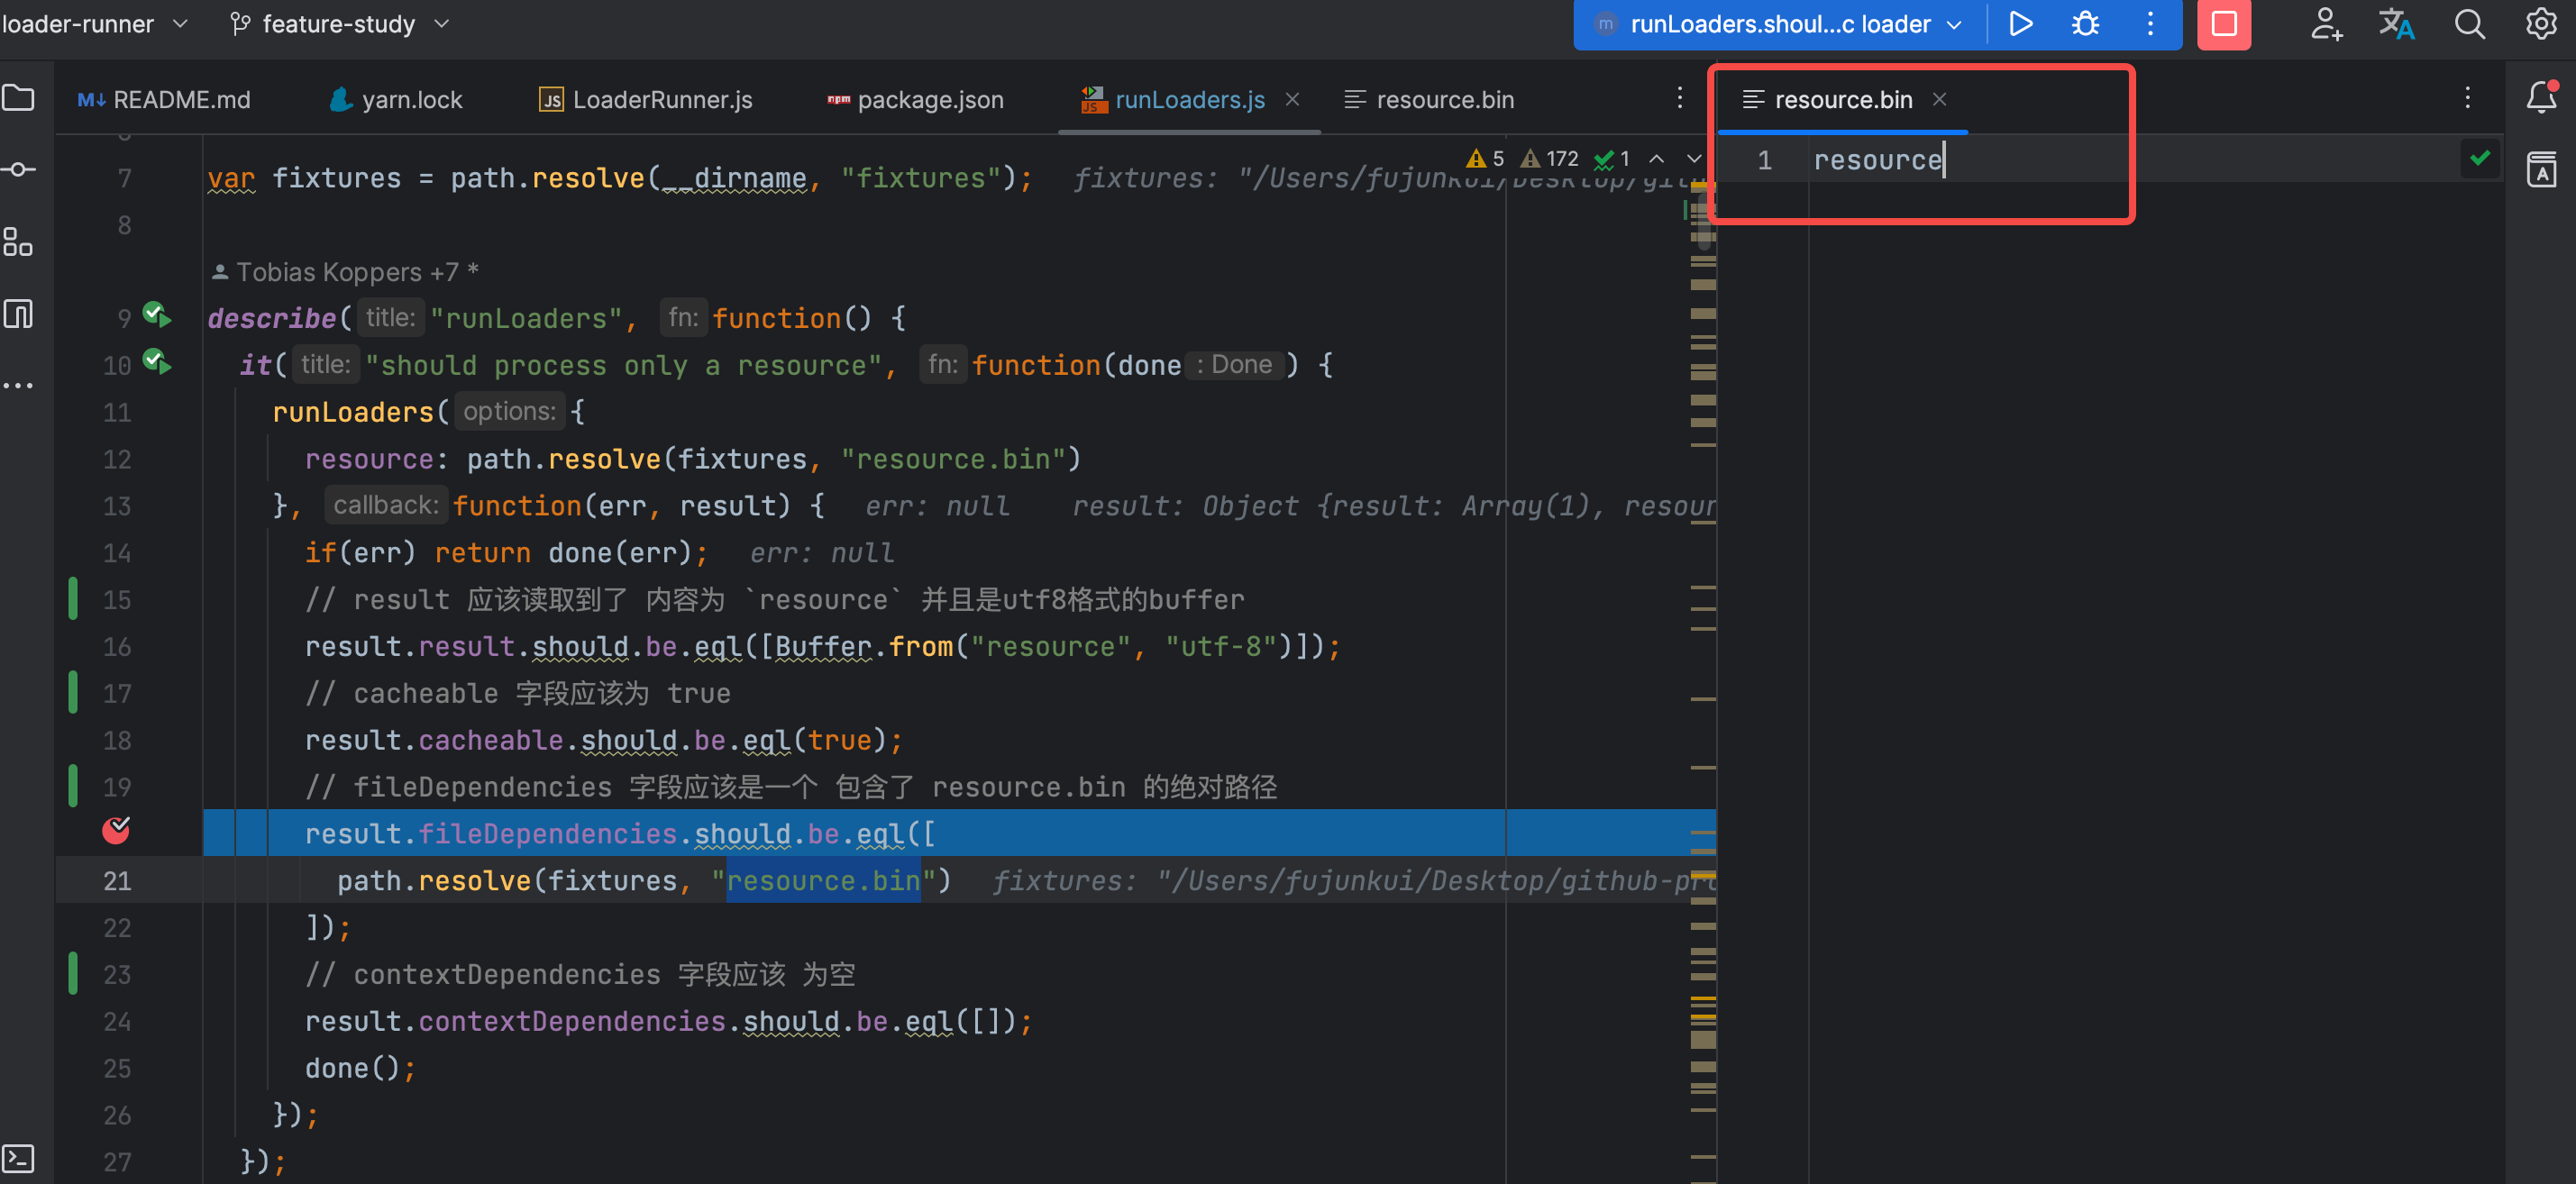
Task: Go to the next highlighted error arrow
Action: (x=1693, y=159)
